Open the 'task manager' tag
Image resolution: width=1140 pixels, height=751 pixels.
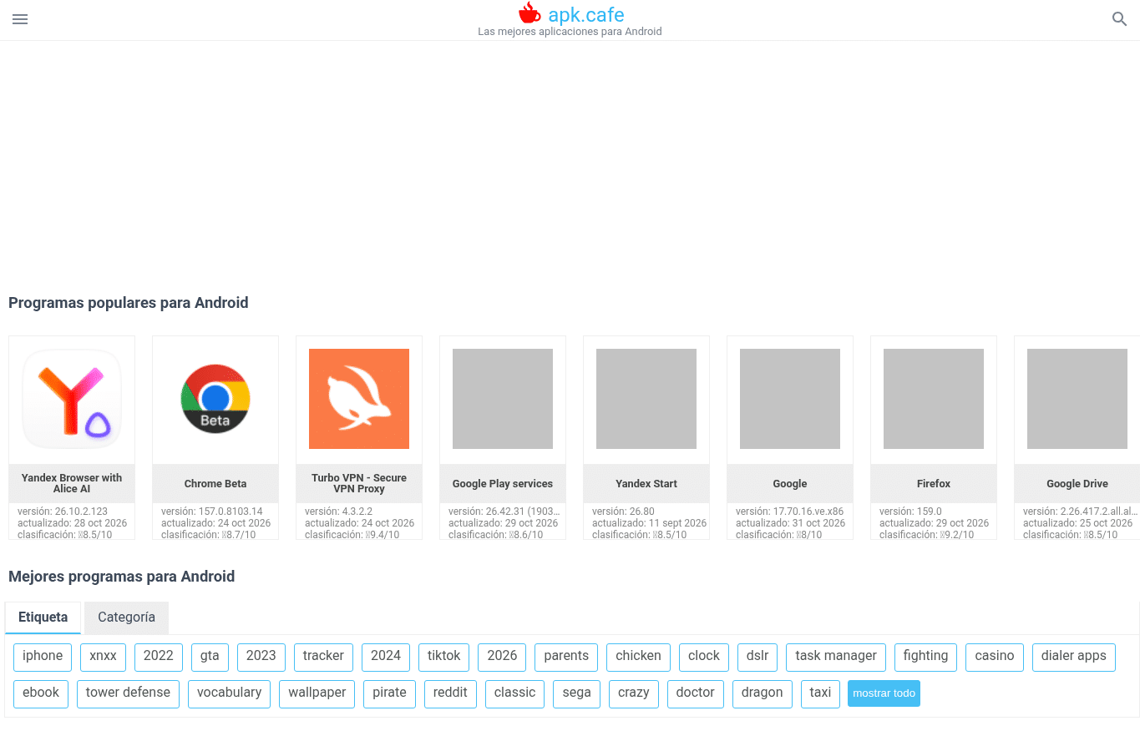point(836,657)
